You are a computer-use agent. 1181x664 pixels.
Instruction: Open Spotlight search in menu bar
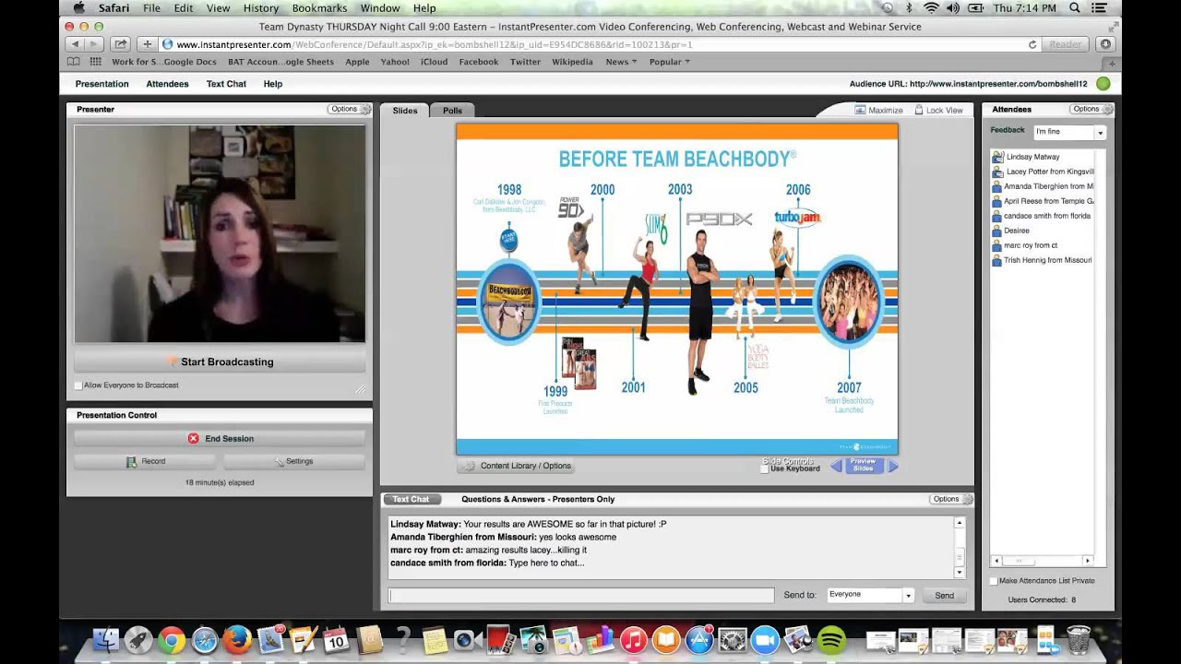(1074, 8)
